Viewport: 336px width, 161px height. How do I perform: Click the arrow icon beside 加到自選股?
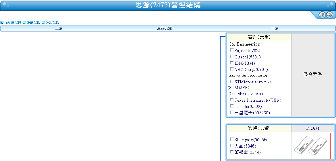2,23
